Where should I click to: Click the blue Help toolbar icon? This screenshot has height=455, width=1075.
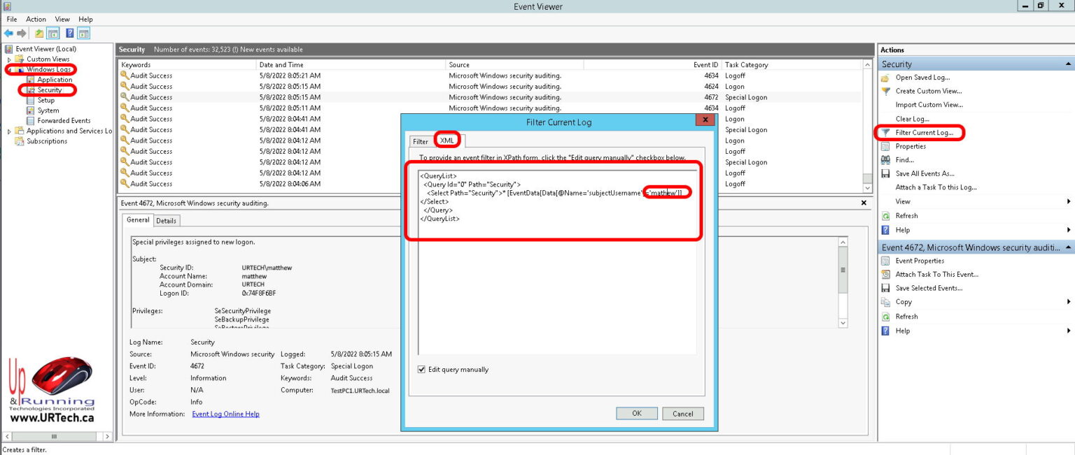pyautogui.click(x=70, y=33)
